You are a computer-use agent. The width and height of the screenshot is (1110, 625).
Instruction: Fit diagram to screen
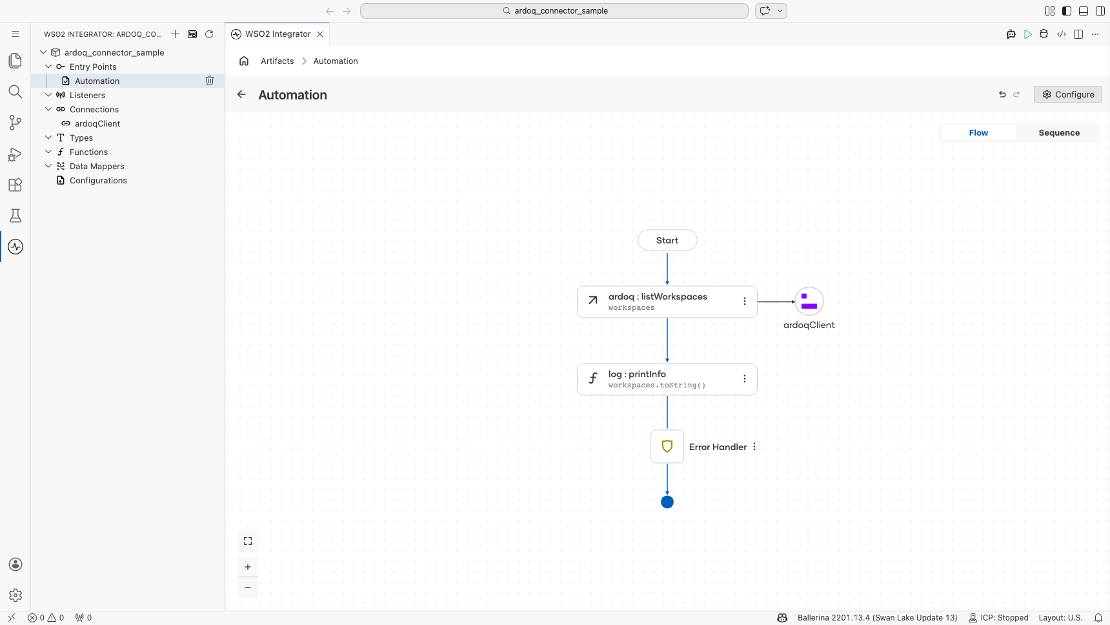coord(248,541)
